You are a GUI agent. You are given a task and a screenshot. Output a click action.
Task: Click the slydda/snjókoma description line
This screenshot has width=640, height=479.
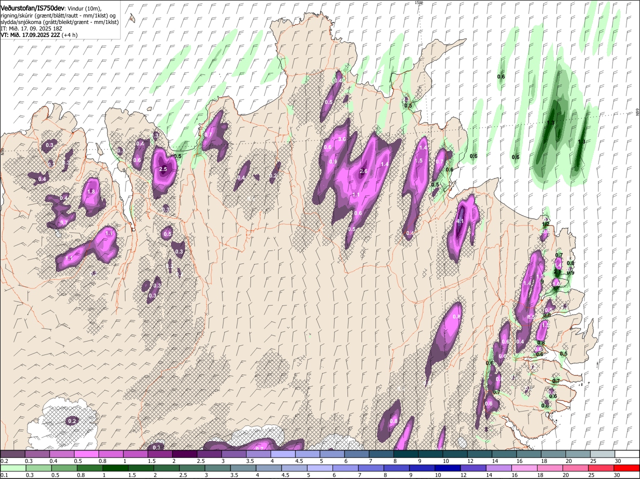[59, 22]
